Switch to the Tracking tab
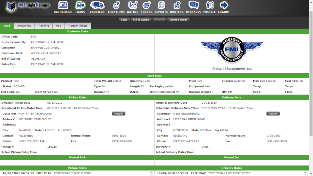313x176 pixels. (x=43, y=25)
